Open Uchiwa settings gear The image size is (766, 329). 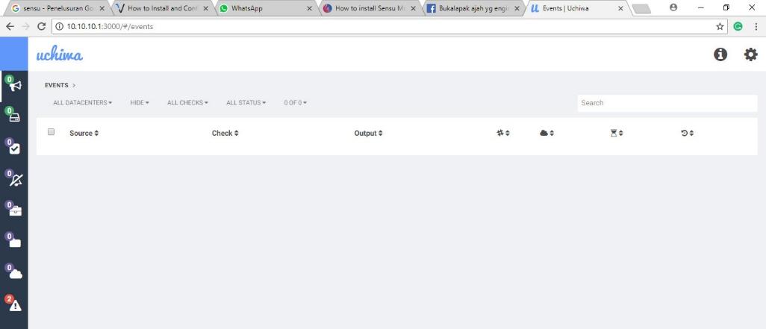750,54
